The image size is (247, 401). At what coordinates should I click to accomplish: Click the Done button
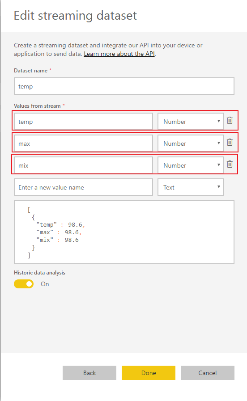click(149, 373)
